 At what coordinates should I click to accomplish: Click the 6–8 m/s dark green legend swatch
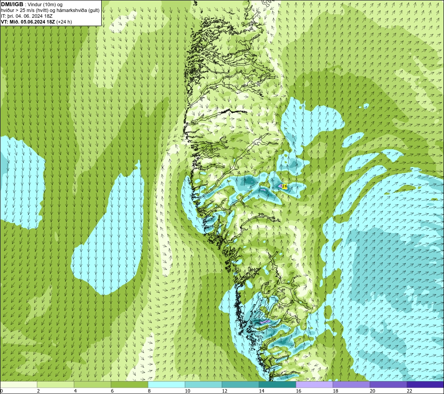pyautogui.click(x=129, y=384)
